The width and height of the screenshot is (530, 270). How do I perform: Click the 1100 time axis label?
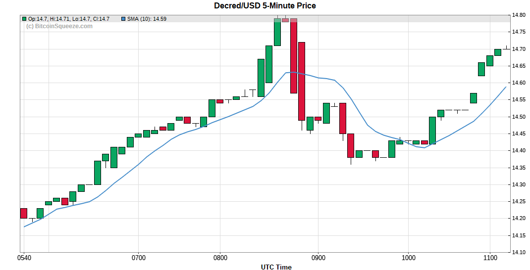pos(490,259)
